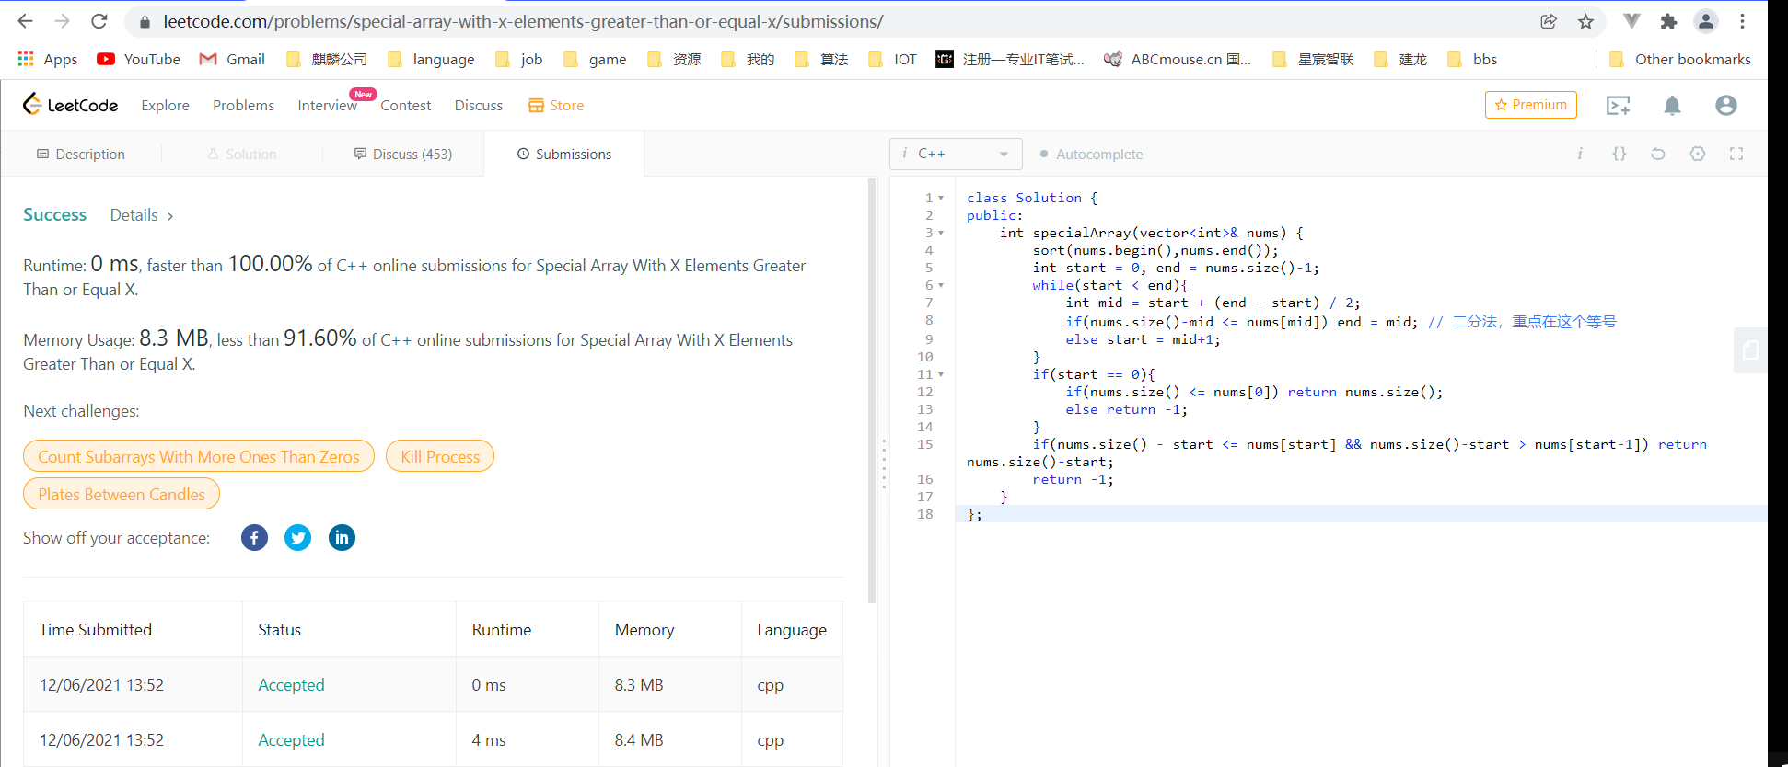Reload the page with the refresh icon
This screenshot has height=767, width=1788.
pos(99,21)
